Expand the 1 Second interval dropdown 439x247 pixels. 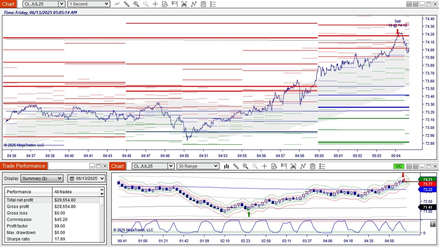pyautogui.click(x=106, y=4)
